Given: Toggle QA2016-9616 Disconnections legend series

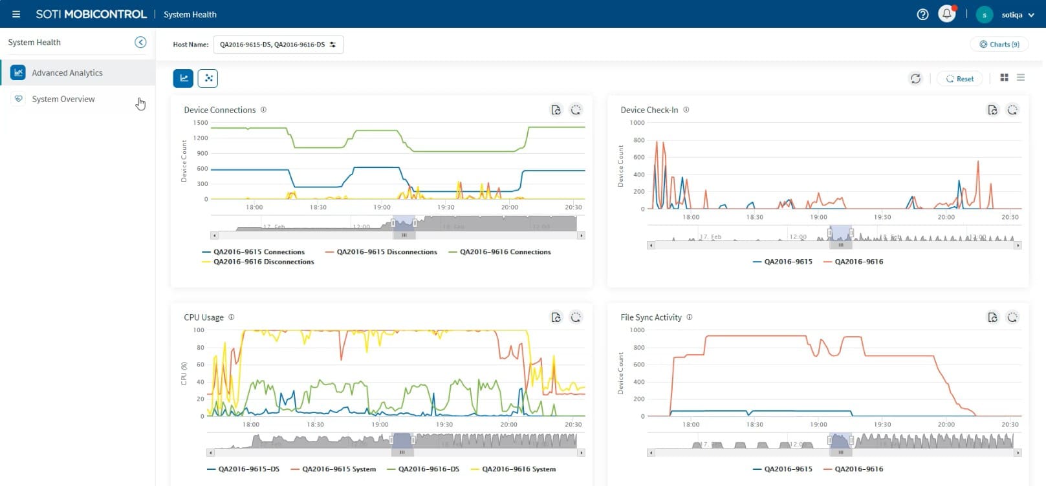Looking at the screenshot, I should point(258,262).
